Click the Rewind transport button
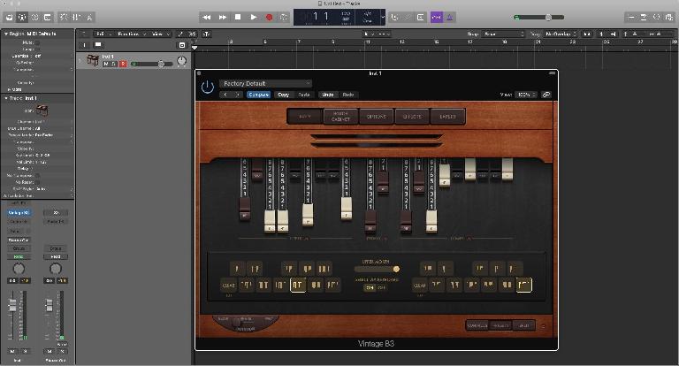This screenshot has height=366, width=679. click(207, 18)
